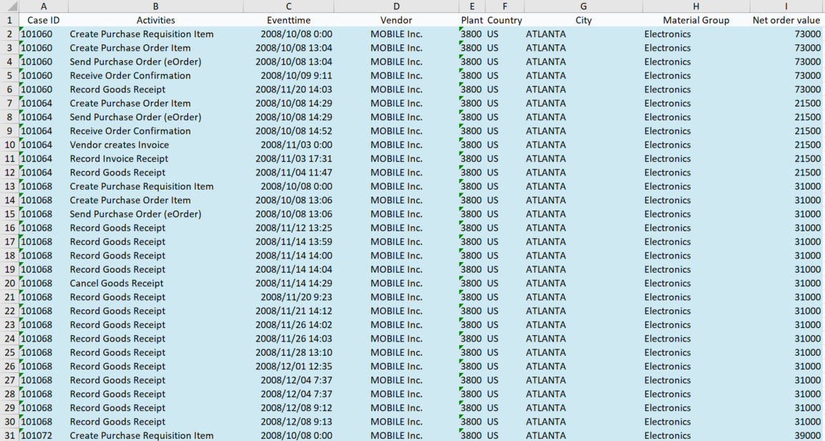Select eventtime '2008/11/12 13:25'

point(288,228)
